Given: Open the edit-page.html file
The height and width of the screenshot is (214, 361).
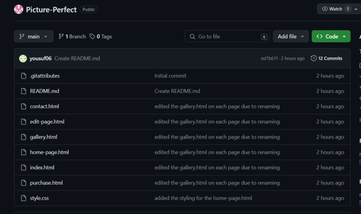Looking at the screenshot, I should [47, 122].
